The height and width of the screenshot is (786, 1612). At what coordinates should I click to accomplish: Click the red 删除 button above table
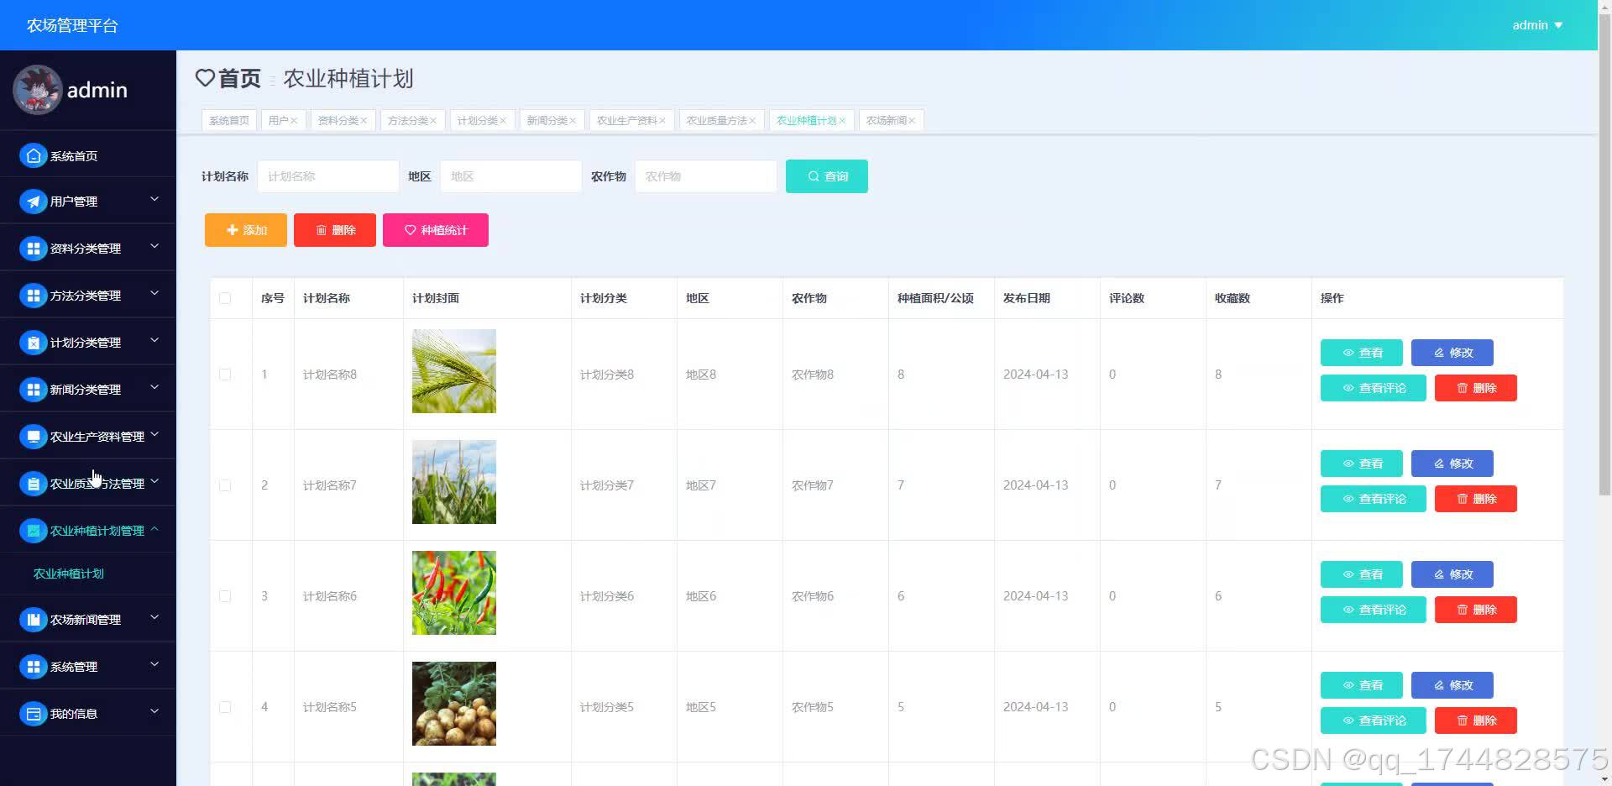click(x=335, y=230)
